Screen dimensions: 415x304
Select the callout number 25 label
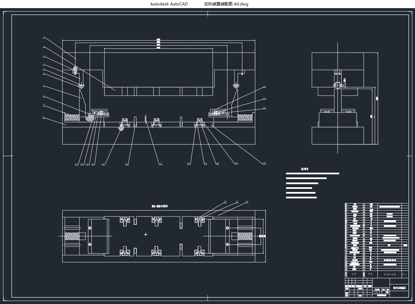(x=264, y=87)
